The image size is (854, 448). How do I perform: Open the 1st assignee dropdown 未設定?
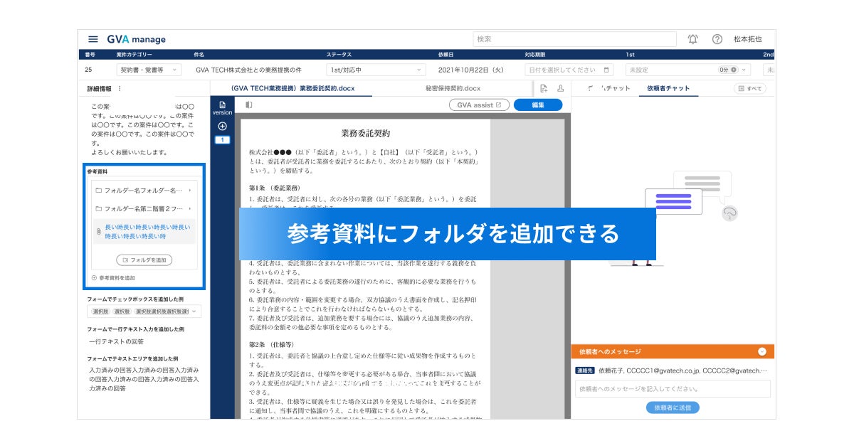point(690,70)
